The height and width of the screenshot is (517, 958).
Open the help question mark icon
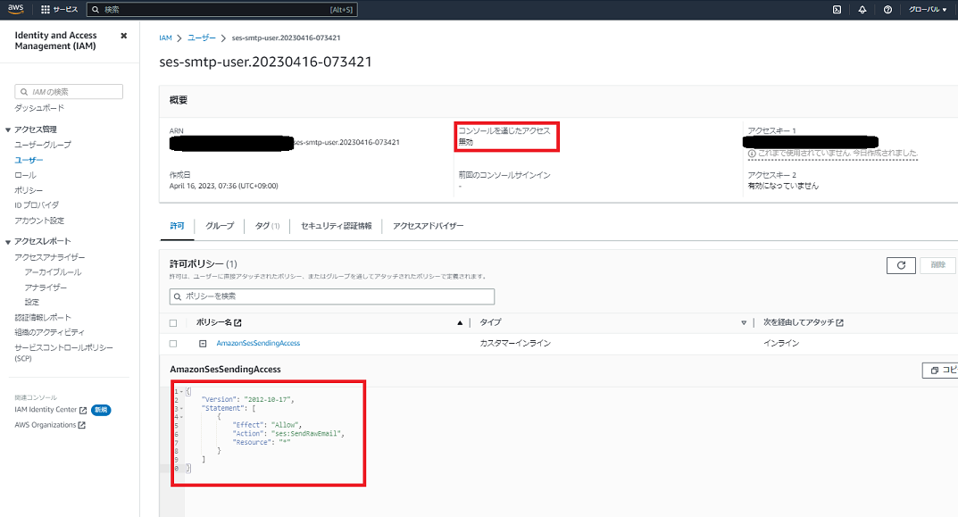point(887,10)
